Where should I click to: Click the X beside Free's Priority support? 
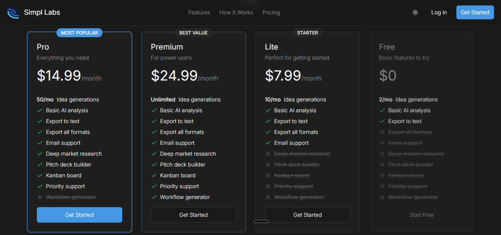[x=381, y=186]
